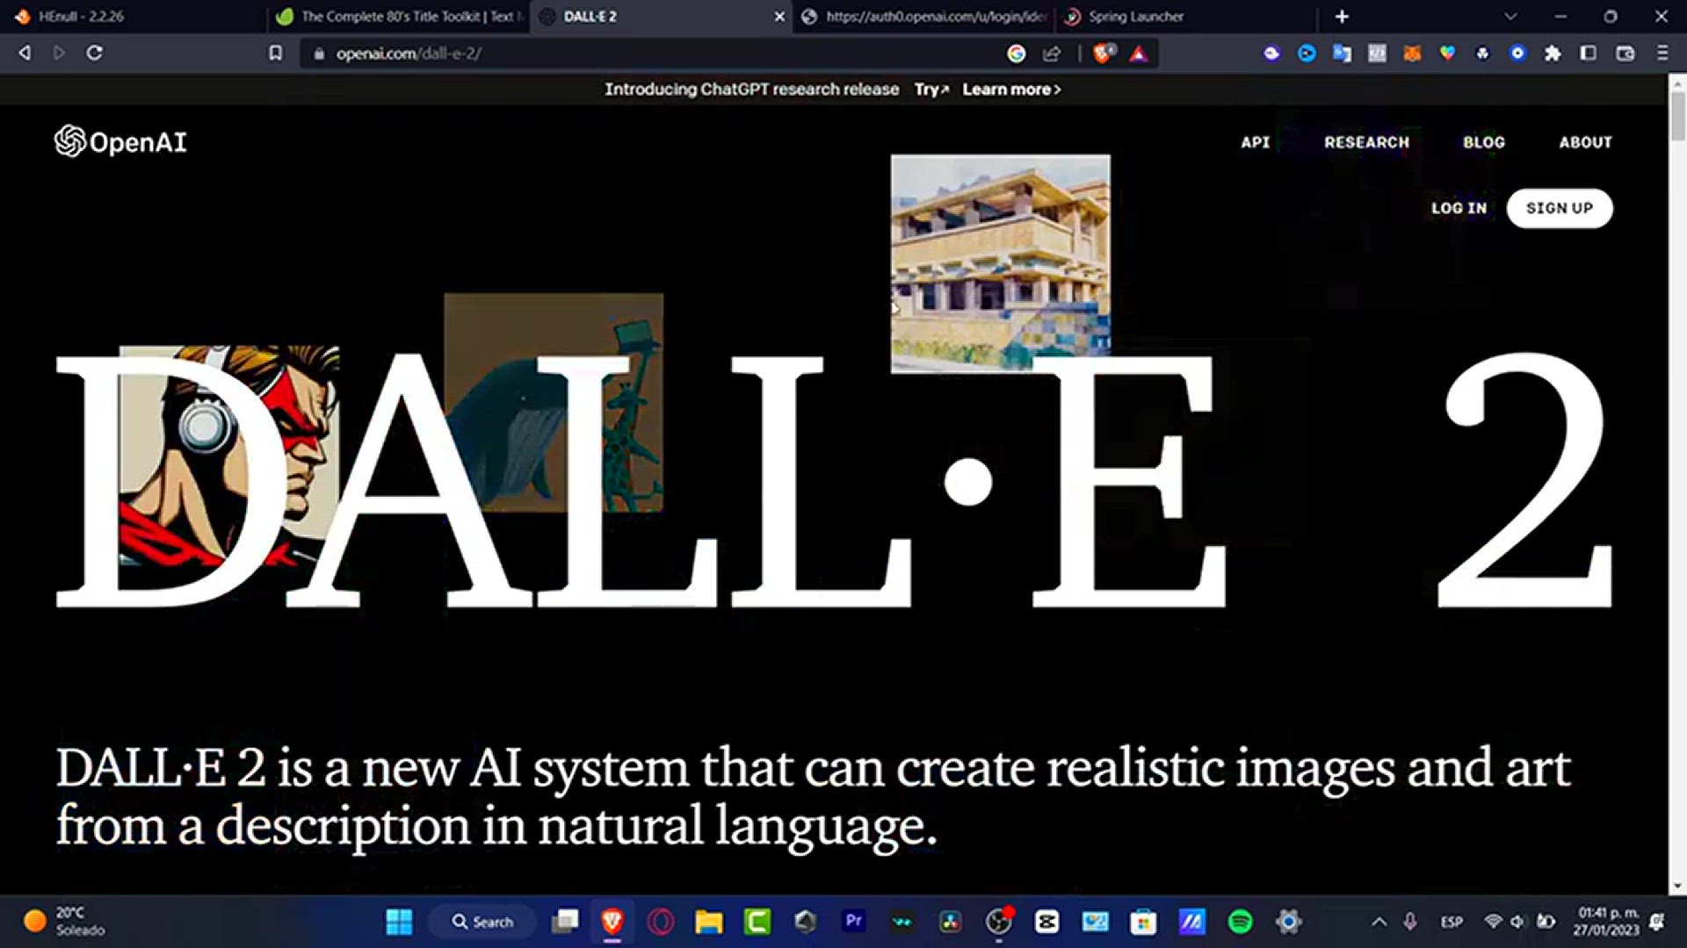Click the Learn more link
1687x948 pixels.
click(1011, 90)
